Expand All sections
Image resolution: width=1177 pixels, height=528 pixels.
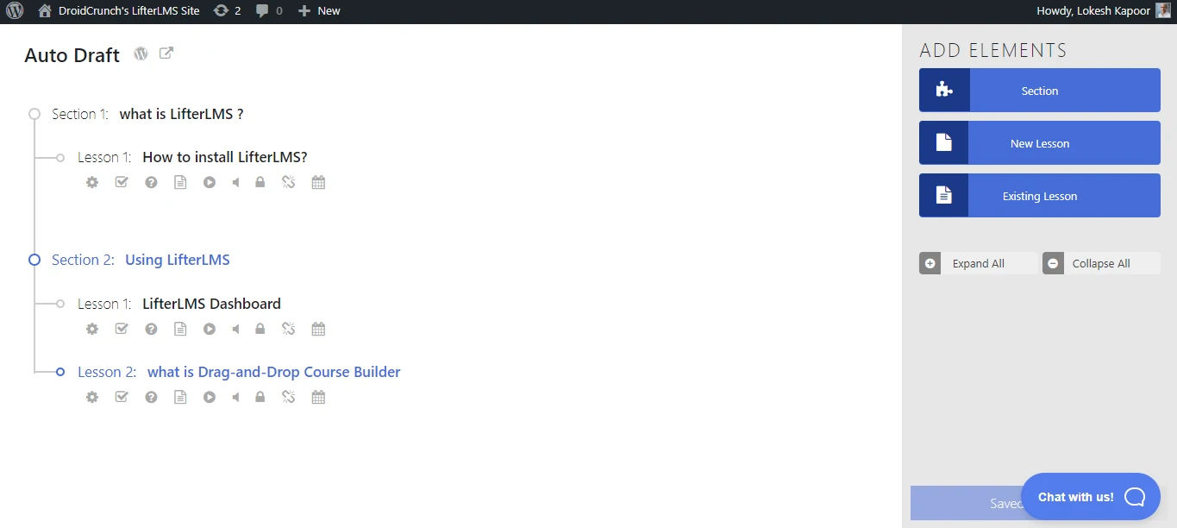[x=978, y=264]
